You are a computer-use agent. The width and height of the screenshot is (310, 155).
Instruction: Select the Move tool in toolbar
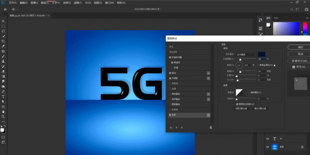click(3, 21)
